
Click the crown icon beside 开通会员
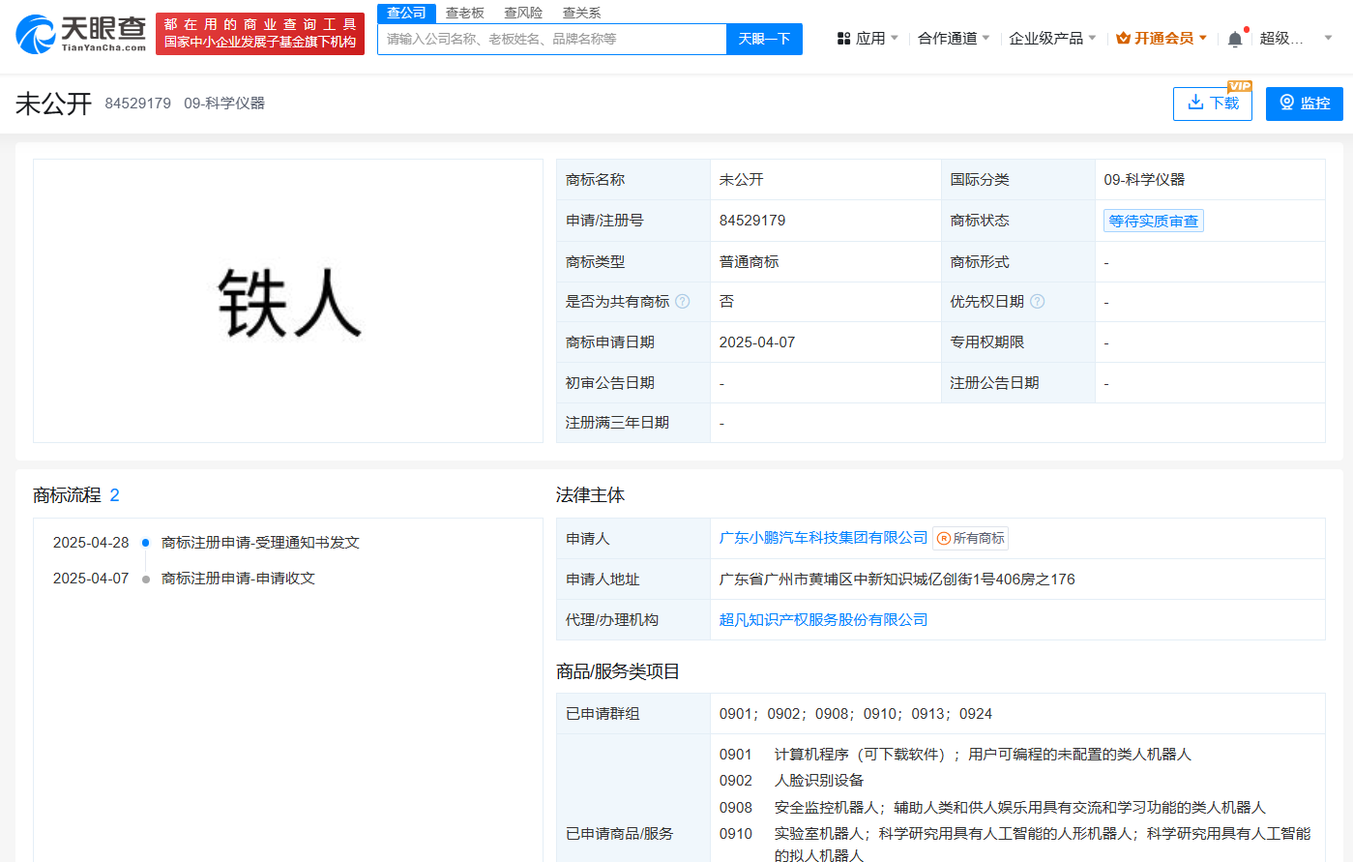(x=1121, y=36)
